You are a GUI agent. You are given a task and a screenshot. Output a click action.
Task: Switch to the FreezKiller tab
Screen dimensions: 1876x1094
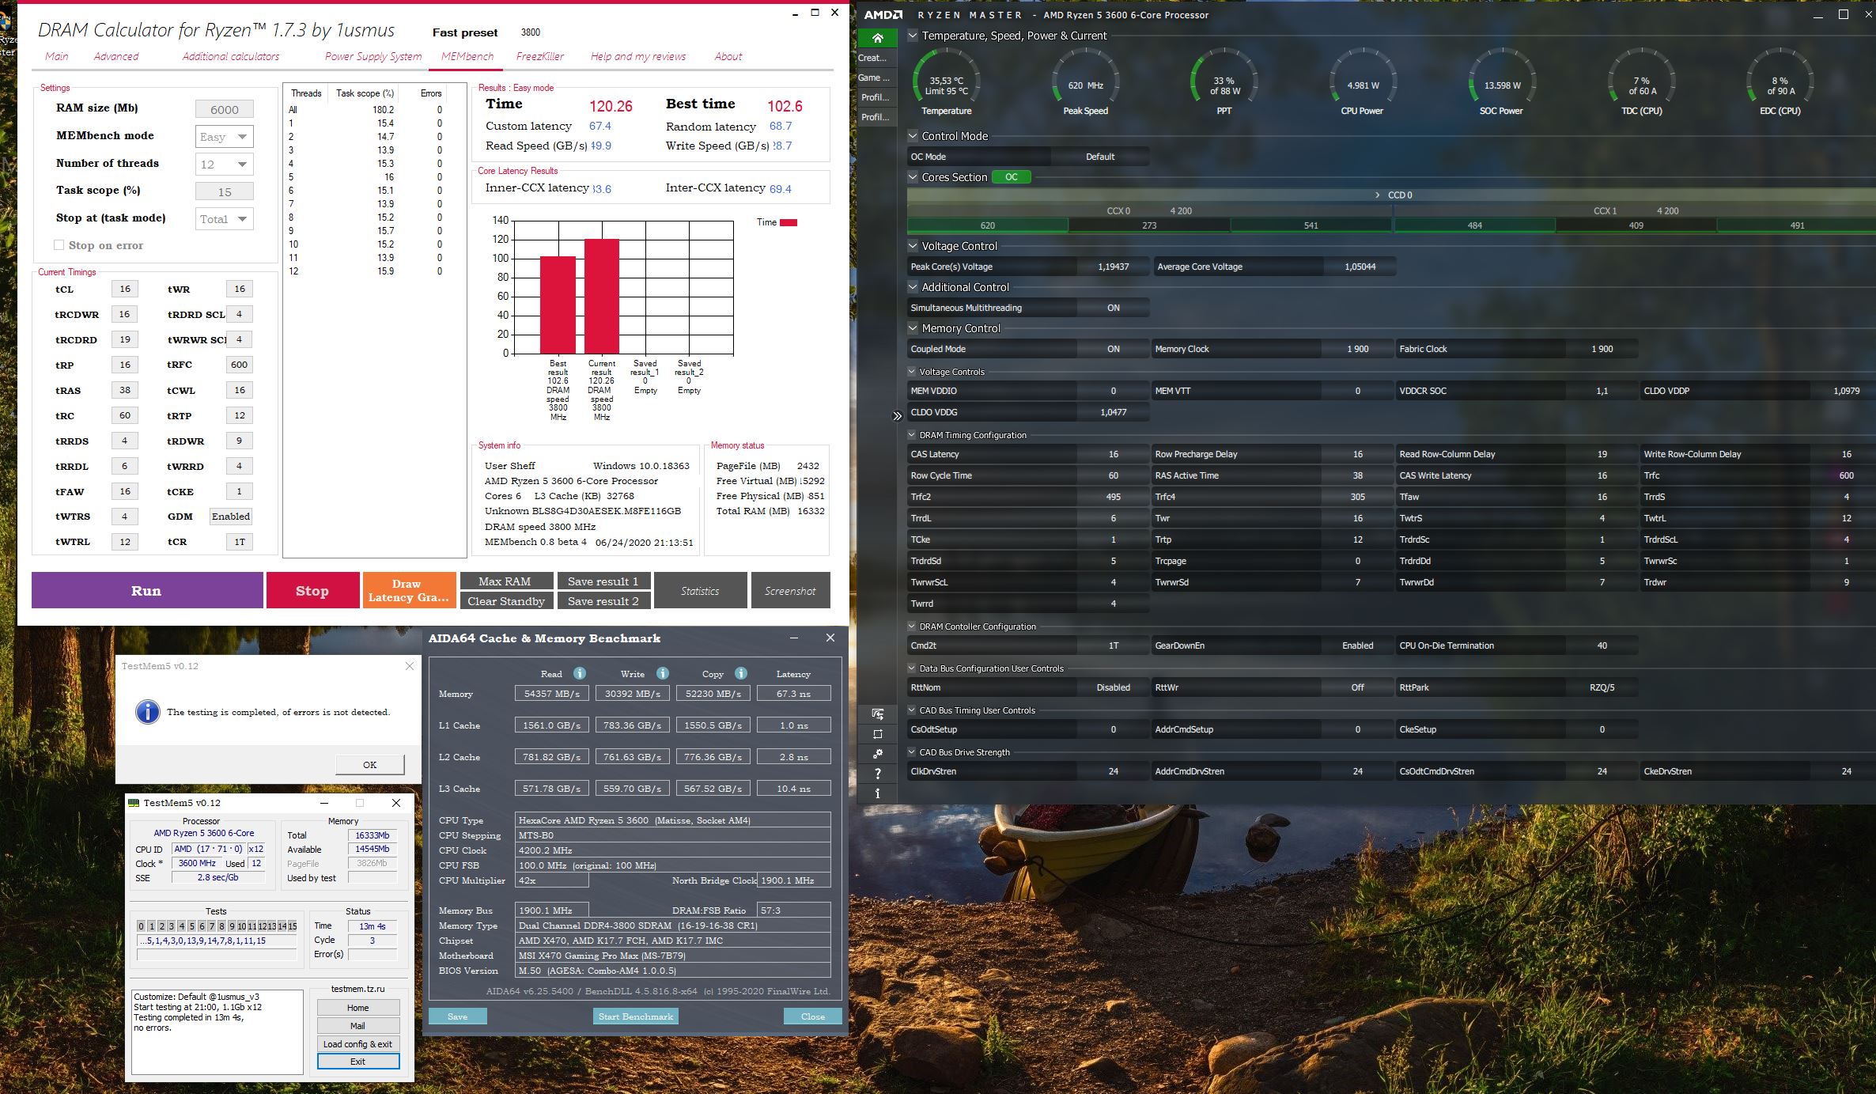click(x=539, y=56)
